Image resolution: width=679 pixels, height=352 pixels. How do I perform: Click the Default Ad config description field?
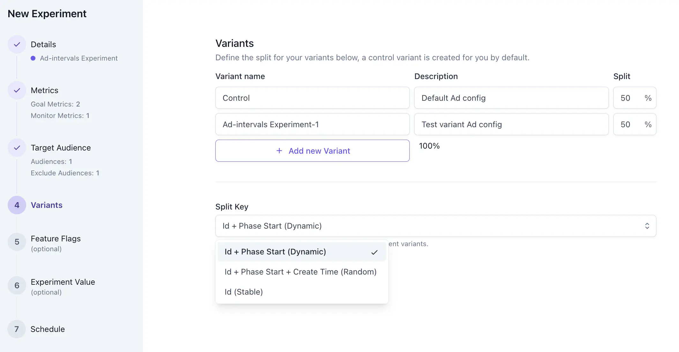click(511, 98)
